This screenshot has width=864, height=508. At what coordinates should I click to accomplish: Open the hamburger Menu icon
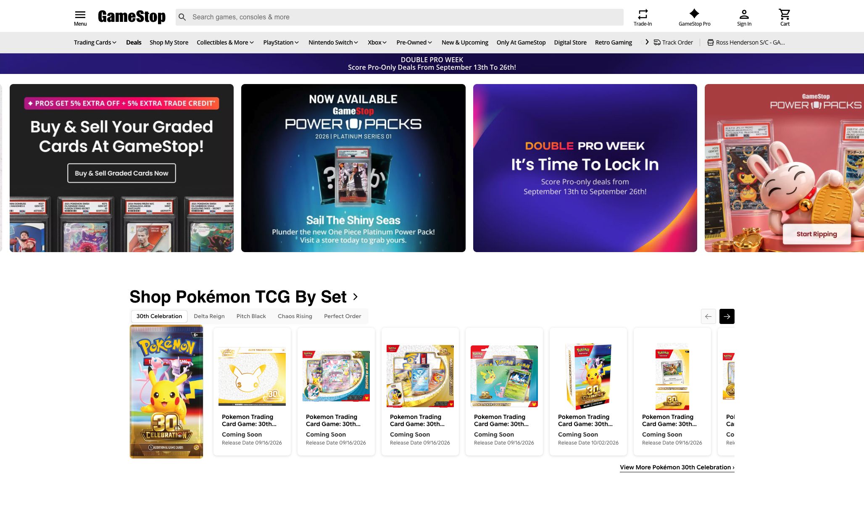(x=80, y=15)
